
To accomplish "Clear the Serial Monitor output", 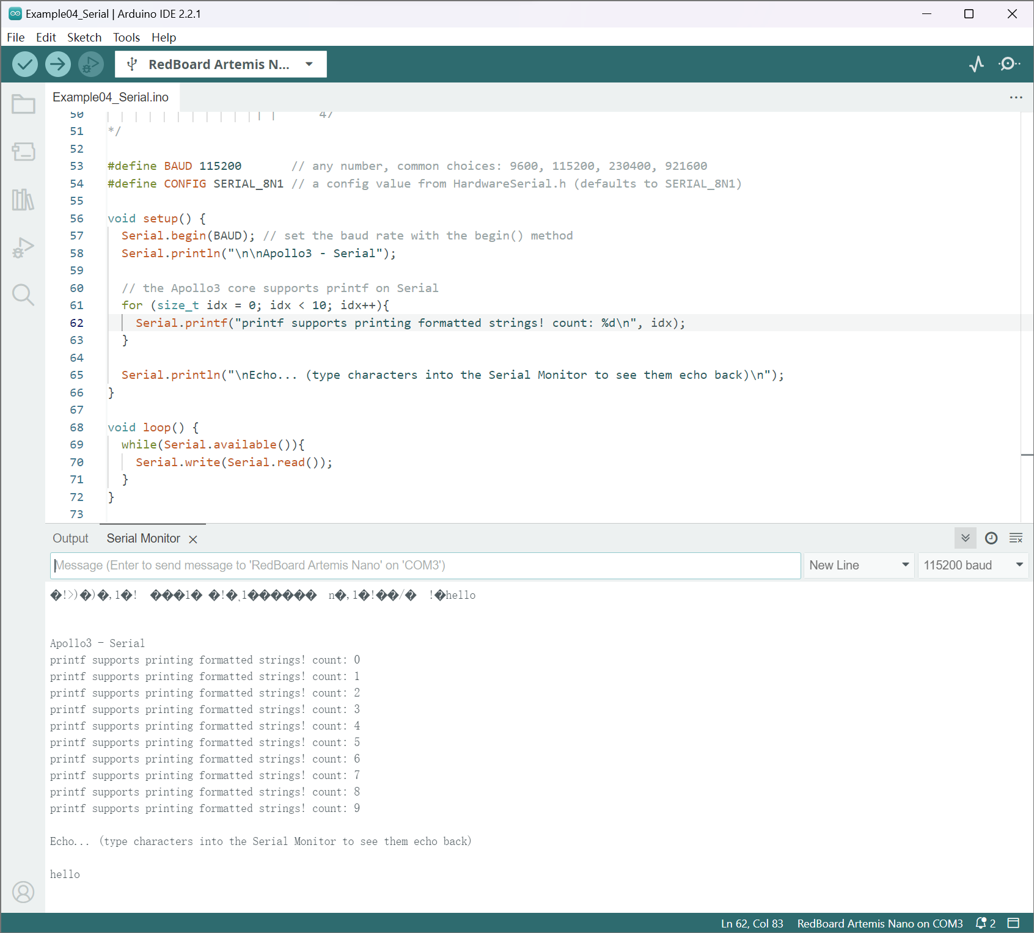I will click(x=1016, y=538).
